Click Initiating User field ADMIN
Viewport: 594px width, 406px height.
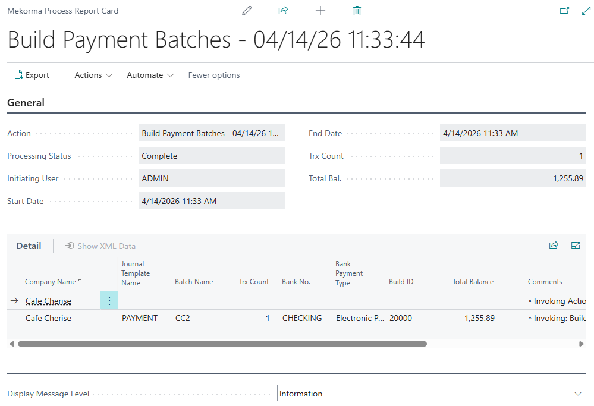point(212,178)
